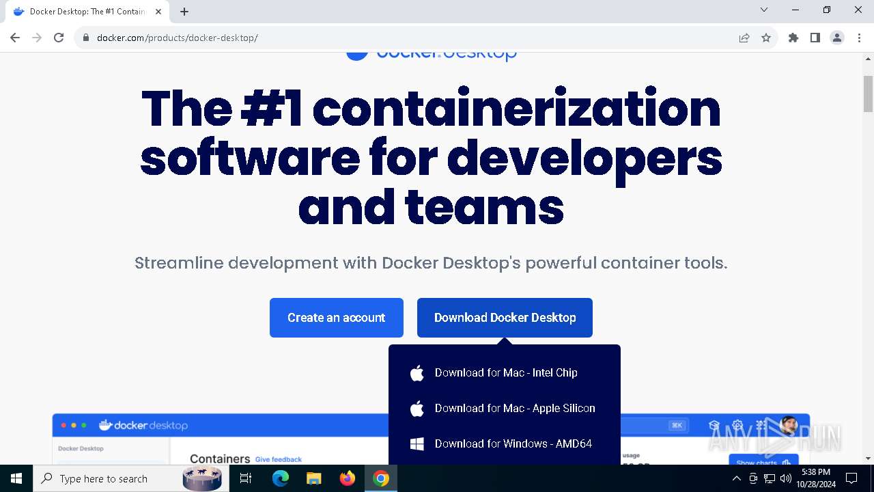Screen dimensions: 874x492
Task: Click the scrollbar down arrow
Action: [x=868, y=459]
